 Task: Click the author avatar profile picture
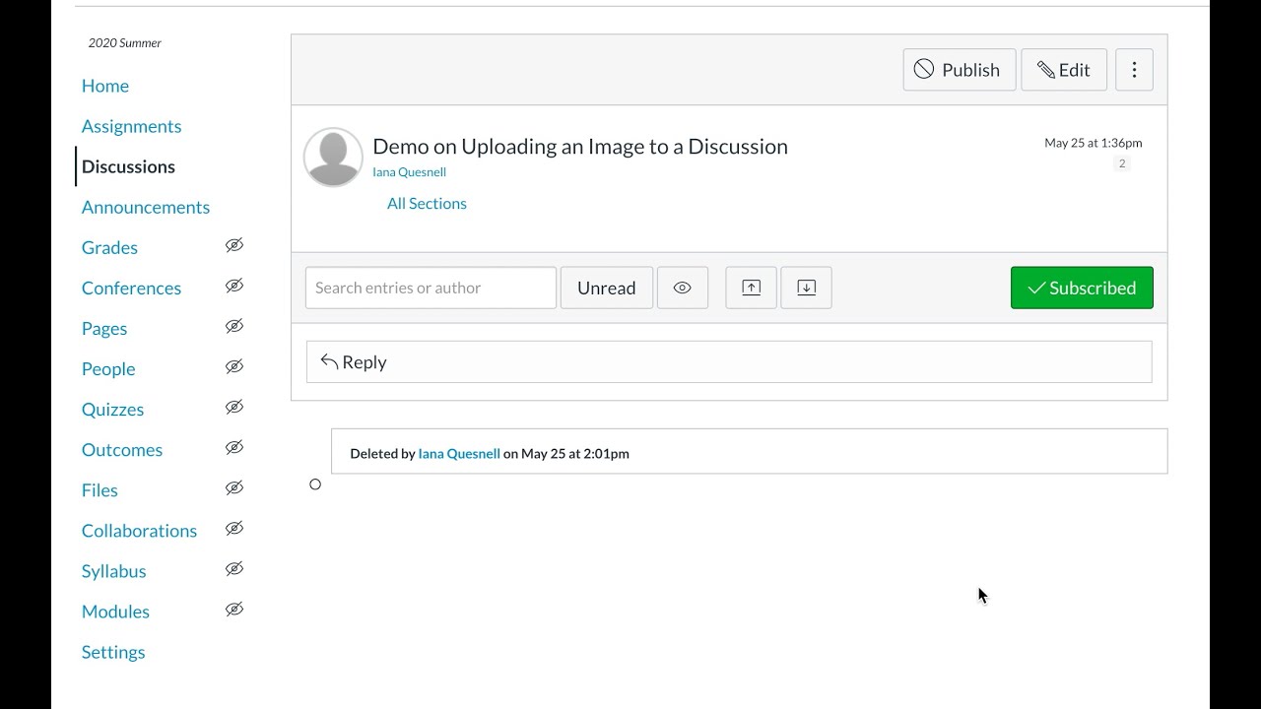[333, 157]
